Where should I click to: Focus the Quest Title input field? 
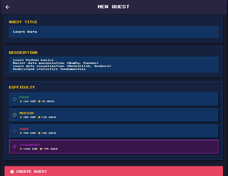pyautogui.click(x=114, y=32)
